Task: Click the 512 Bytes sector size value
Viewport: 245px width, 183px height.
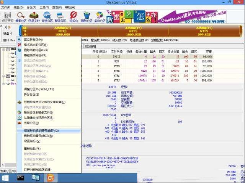Action: [x=175, y=106]
